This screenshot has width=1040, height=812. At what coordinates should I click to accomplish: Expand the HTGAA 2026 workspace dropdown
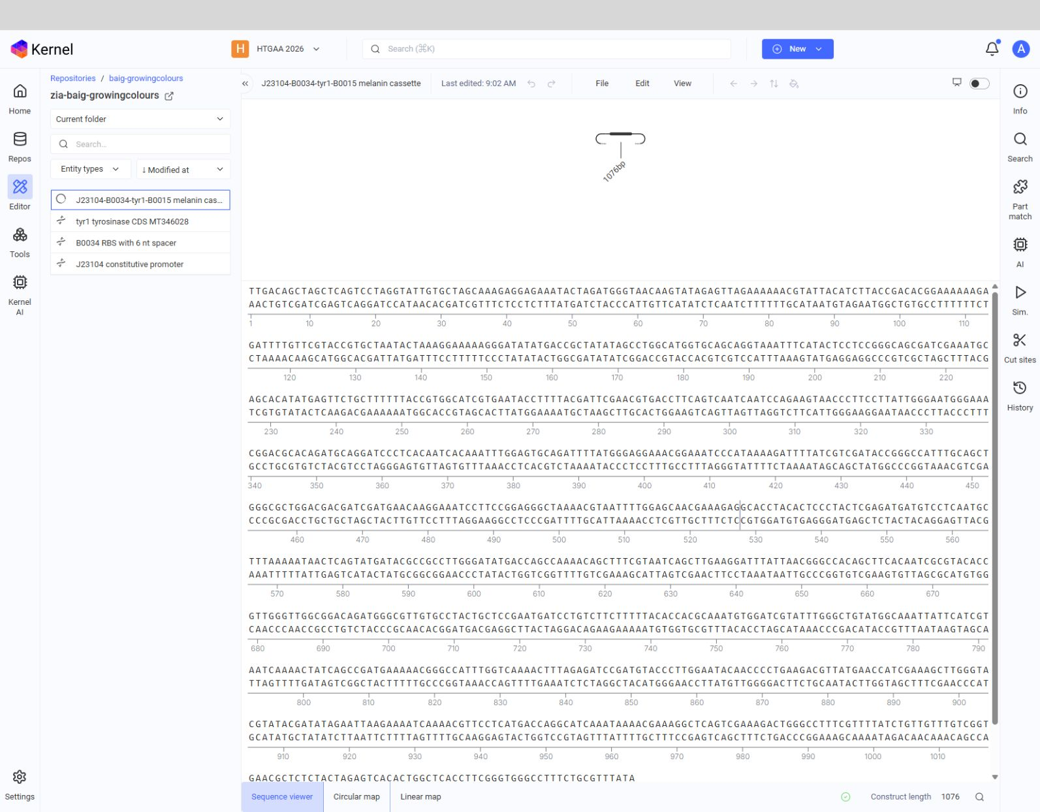coord(276,49)
